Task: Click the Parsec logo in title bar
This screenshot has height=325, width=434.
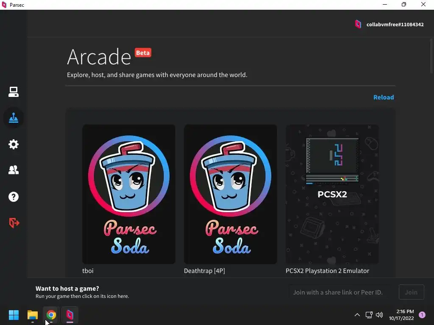Action: (x=4, y=5)
